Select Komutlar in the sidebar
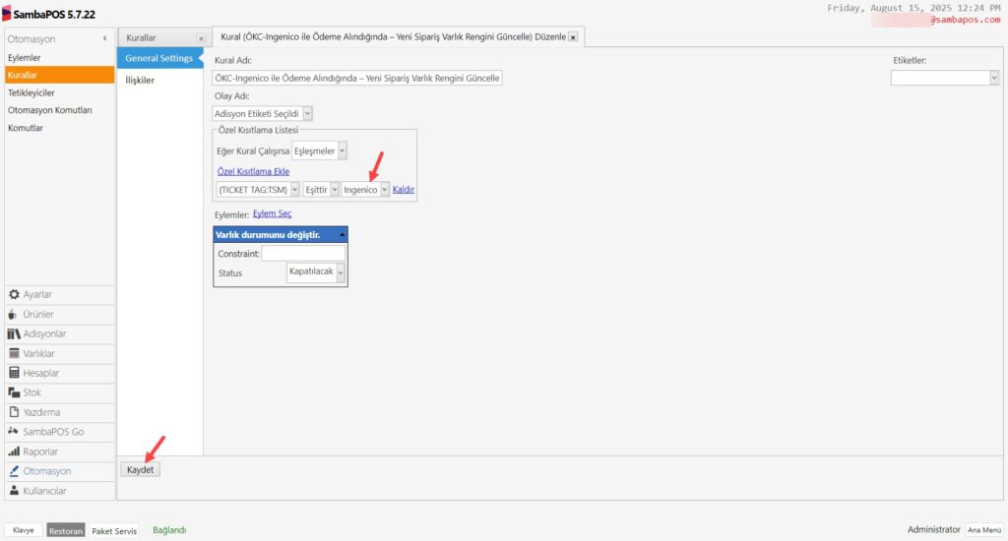 [x=26, y=128]
